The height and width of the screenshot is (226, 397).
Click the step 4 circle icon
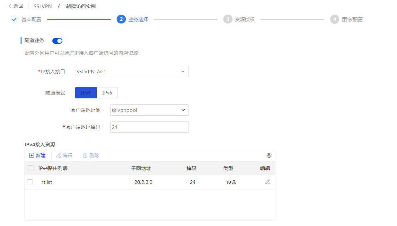coord(334,19)
